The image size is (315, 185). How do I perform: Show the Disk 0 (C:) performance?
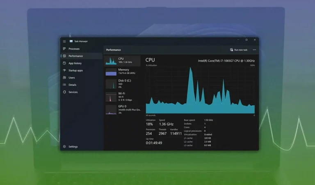coord(111,84)
